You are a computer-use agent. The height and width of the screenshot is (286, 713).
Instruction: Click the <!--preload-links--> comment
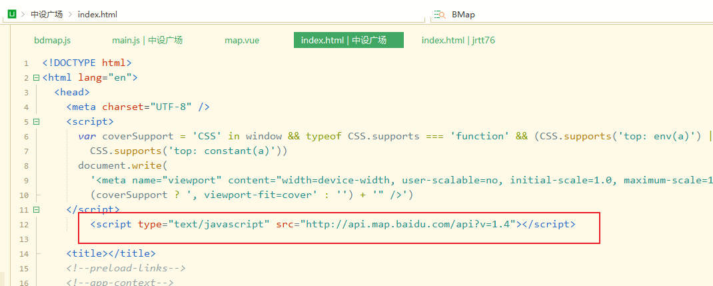point(126,268)
